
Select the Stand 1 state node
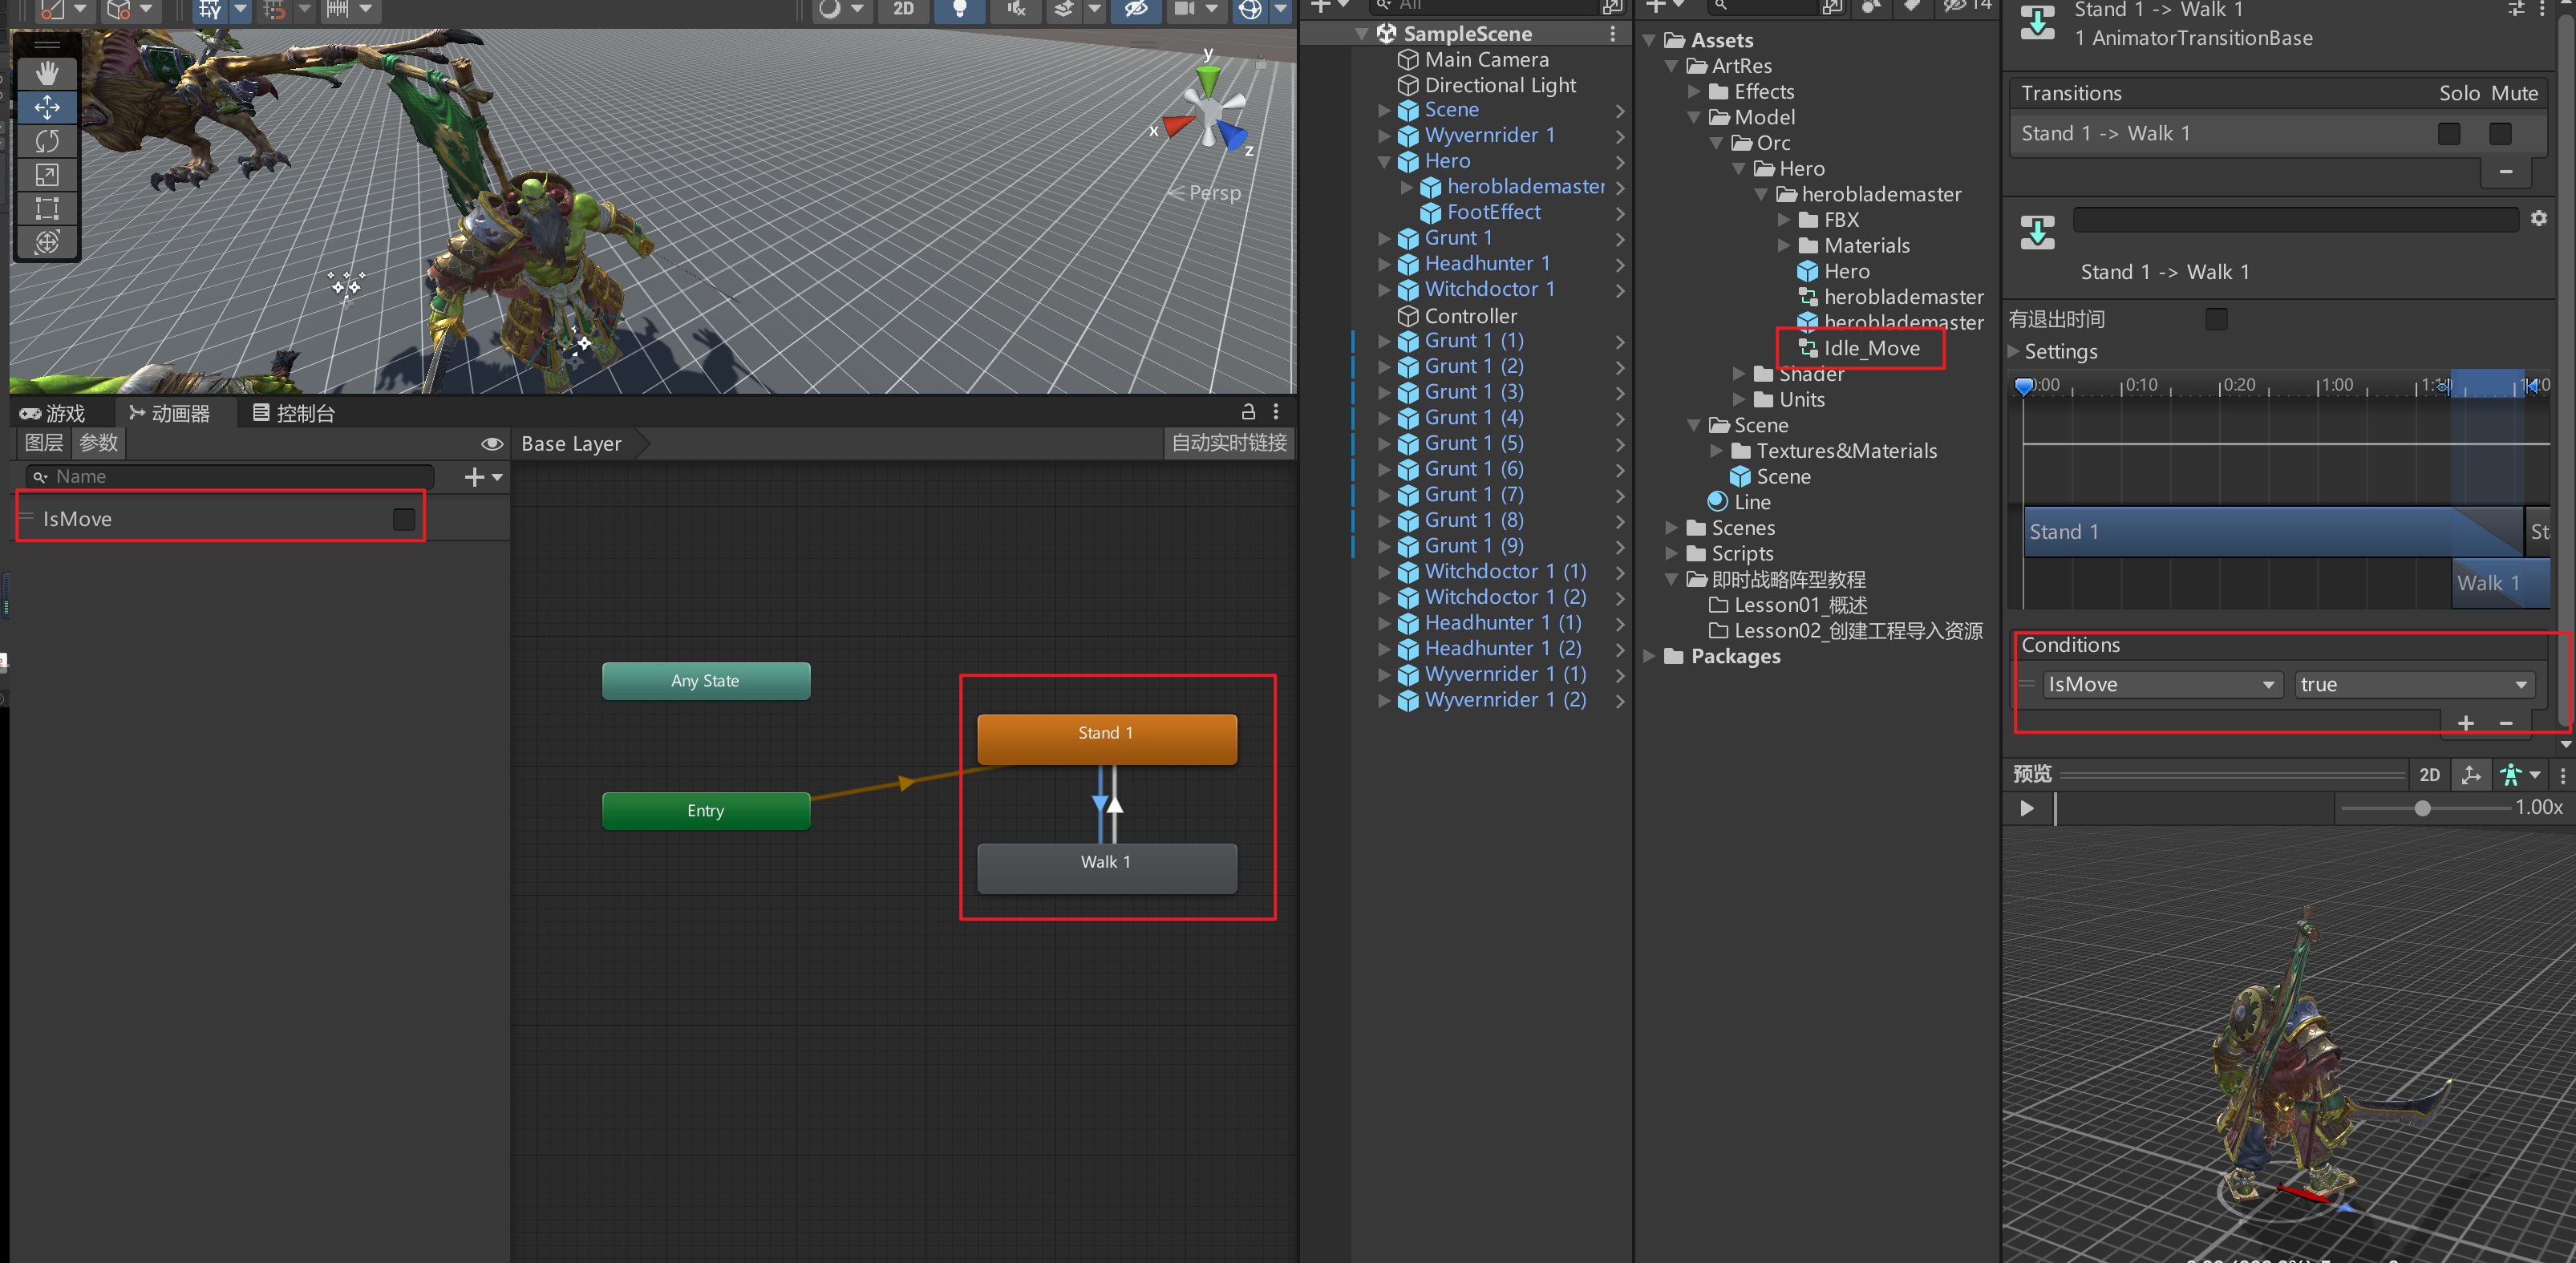click(x=1106, y=739)
